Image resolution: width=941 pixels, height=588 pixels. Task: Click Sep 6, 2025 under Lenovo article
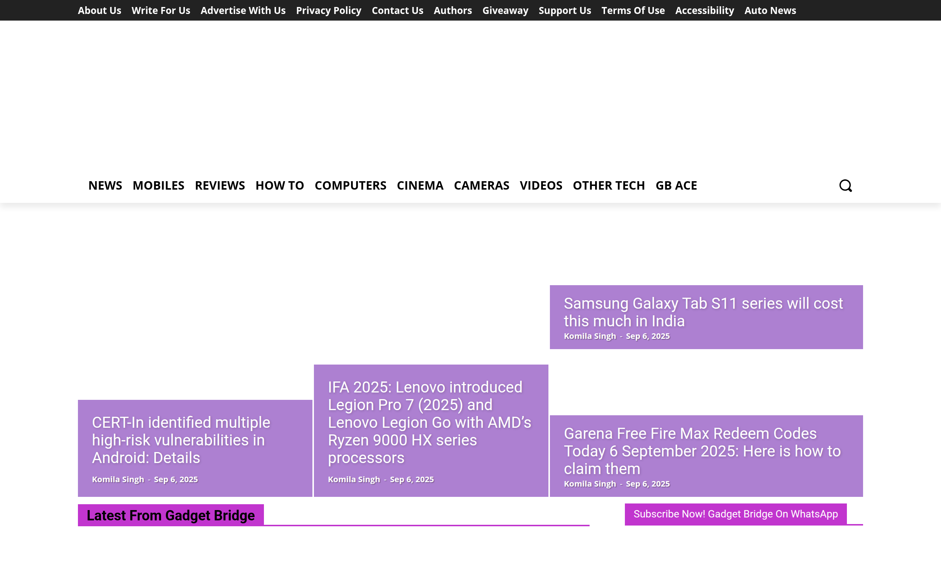[x=412, y=480]
